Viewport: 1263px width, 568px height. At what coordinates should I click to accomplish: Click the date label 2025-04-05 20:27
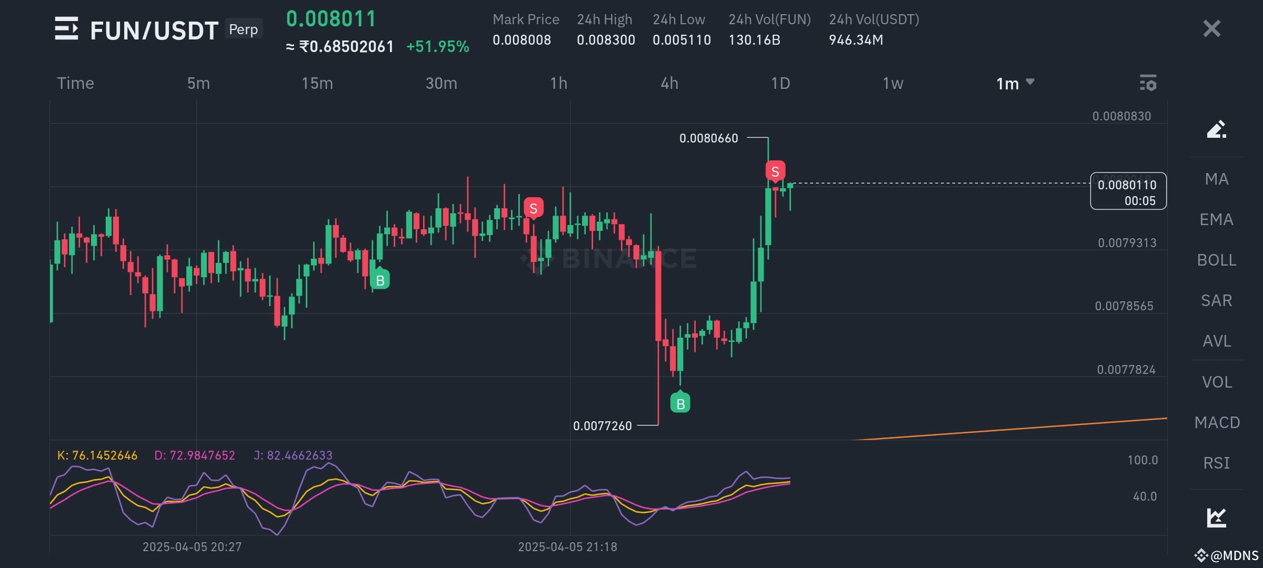tap(192, 547)
